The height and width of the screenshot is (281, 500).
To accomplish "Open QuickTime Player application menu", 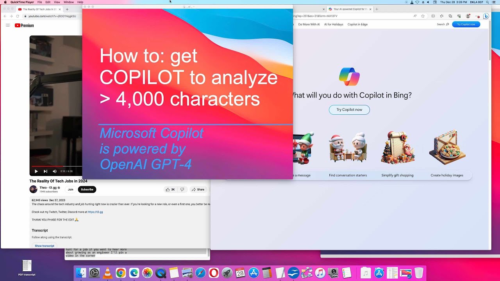I will pos(22,2).
